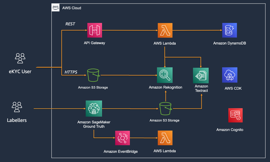Select the Amazon DynamoDB icon
This screenshot has width=270, height=162.
point(229,30)
